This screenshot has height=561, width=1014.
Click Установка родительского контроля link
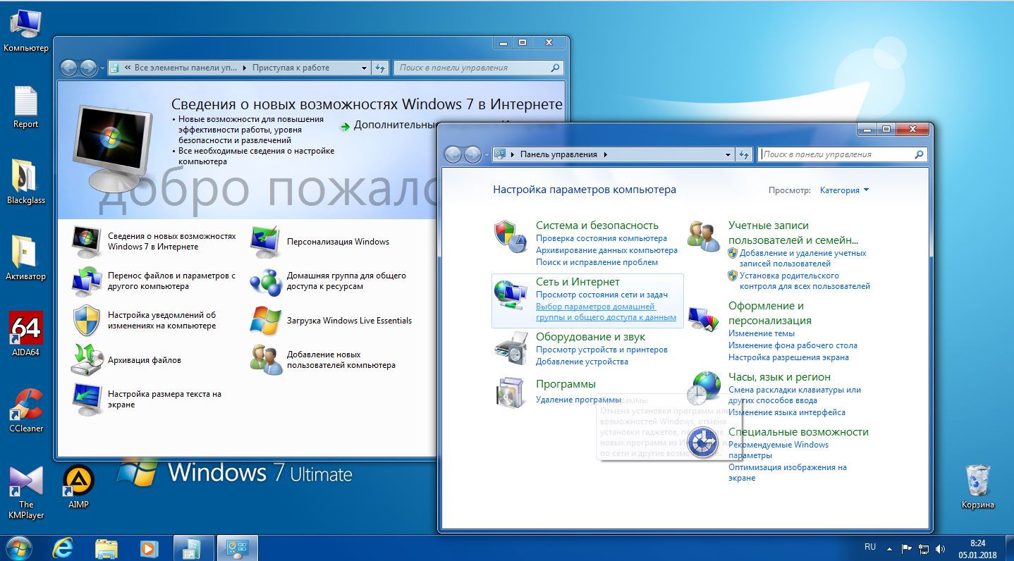coord(805,281)
